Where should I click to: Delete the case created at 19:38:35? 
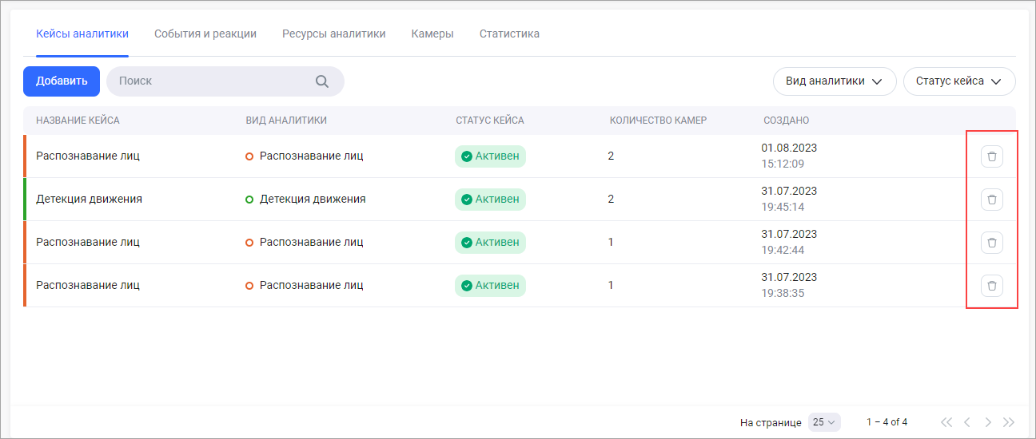tap(991, 286)
